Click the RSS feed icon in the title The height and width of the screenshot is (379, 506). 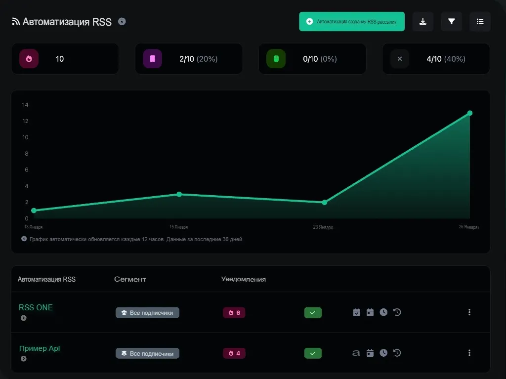tap(16, 22)
